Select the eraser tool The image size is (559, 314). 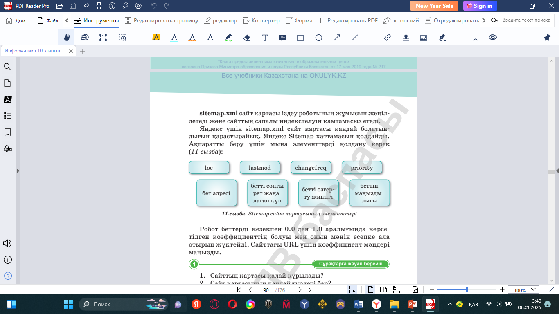[x=247, y=38]
